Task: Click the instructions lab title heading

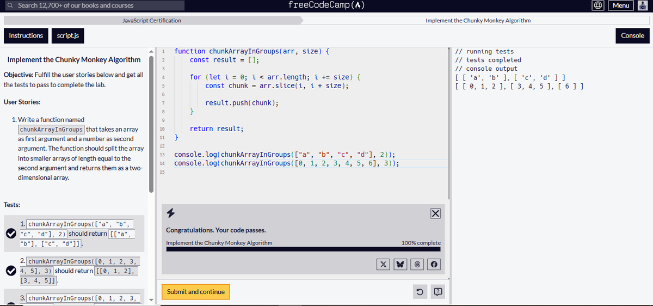Action: [x=73, y=59]
